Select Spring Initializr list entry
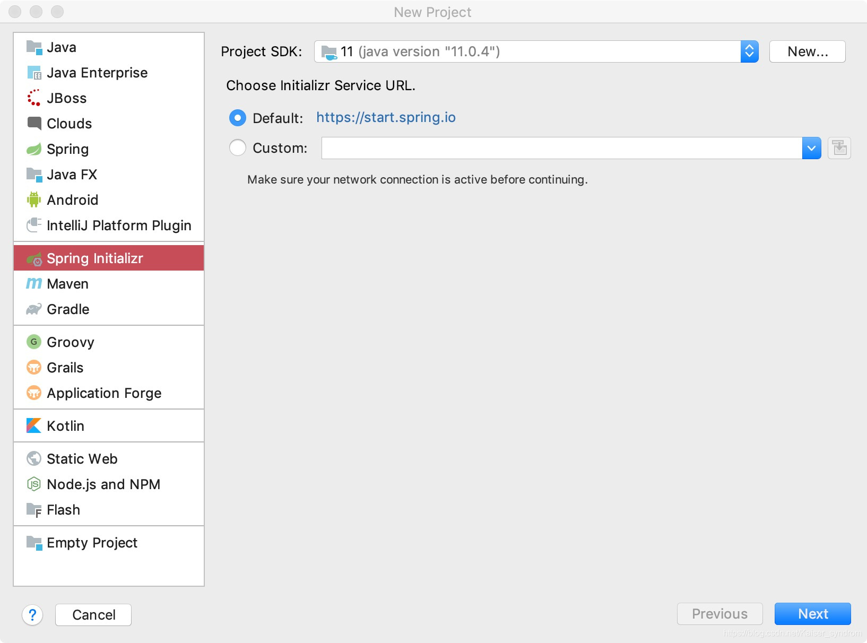This screenshot has width=867, height=643. point(109,258)
